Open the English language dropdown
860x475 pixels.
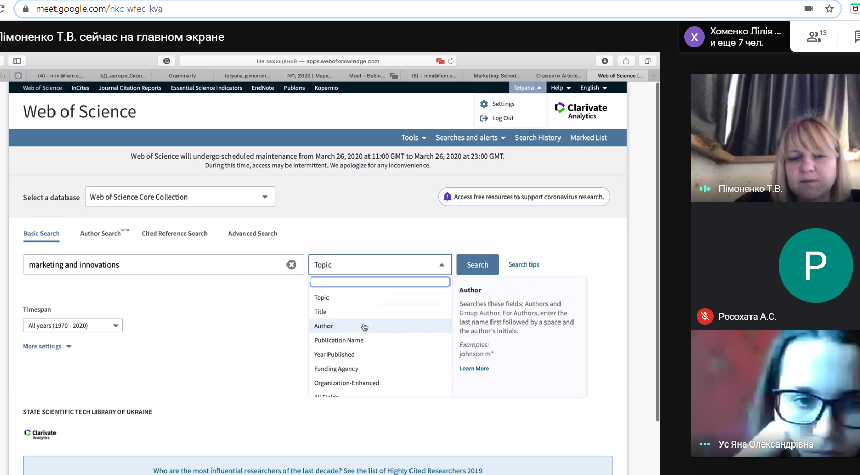[593, 88]
